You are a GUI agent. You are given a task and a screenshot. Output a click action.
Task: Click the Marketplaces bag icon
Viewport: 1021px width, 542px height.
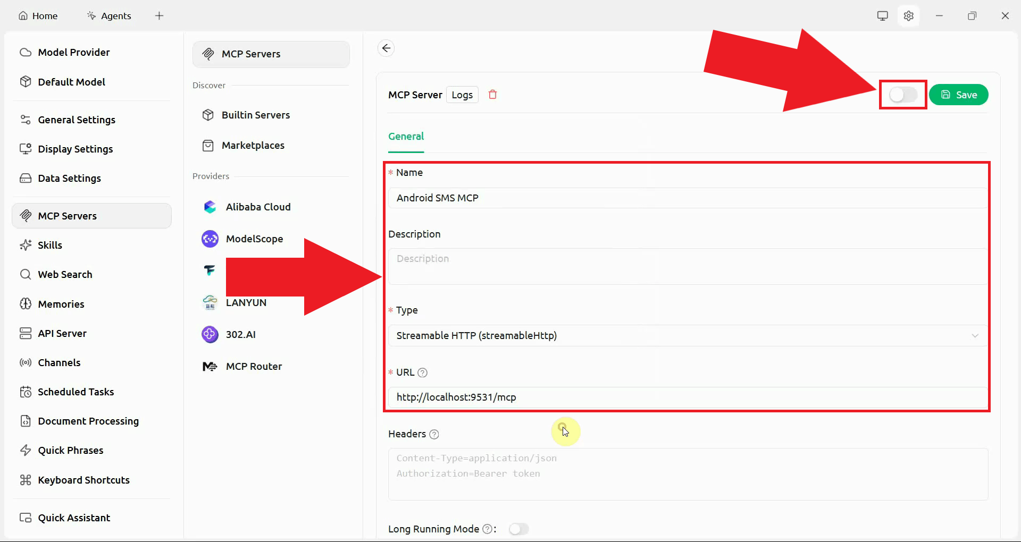[208, 145]
